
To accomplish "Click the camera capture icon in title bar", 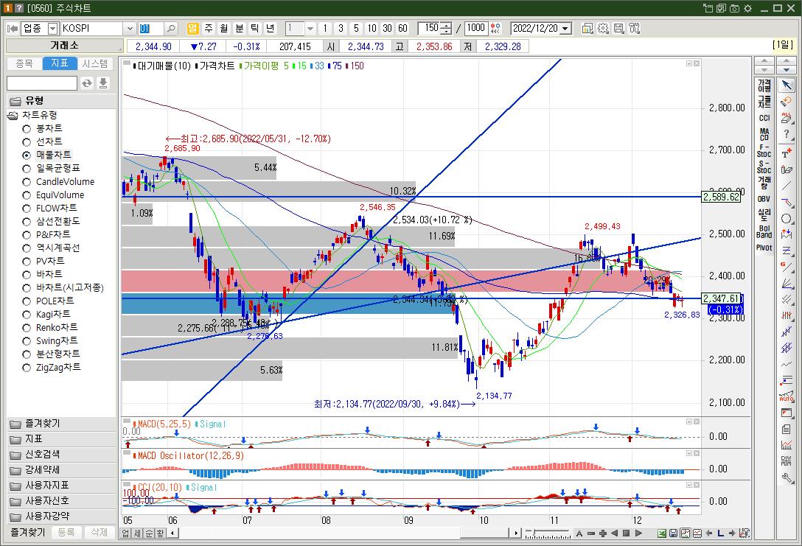I will coord(734,8).
